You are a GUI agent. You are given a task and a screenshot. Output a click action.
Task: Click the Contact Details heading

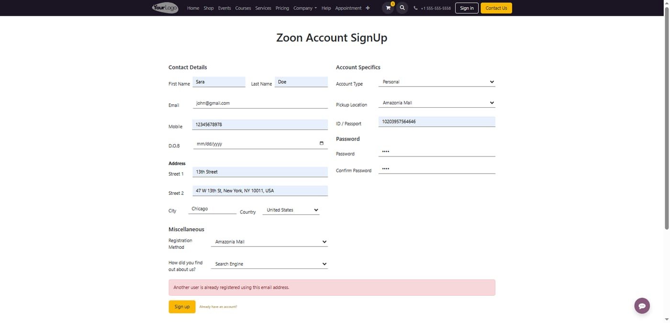pyautogui.click(x=188, y=67)
